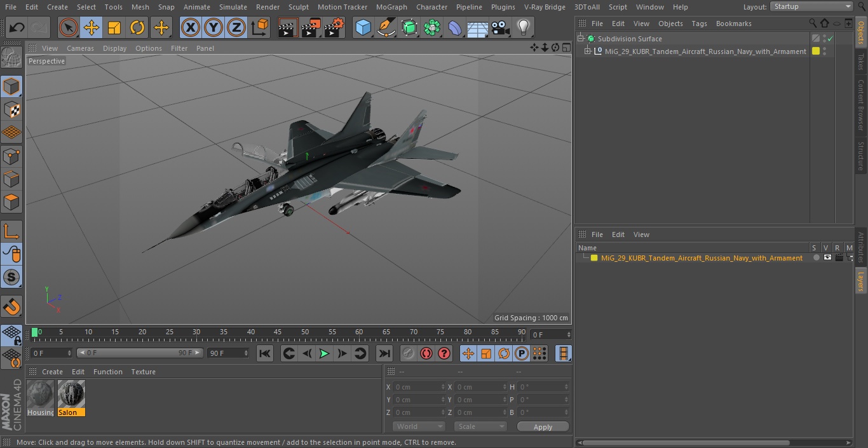Toggle layer visibility eye for MiG_29 layer

(827, 258)
